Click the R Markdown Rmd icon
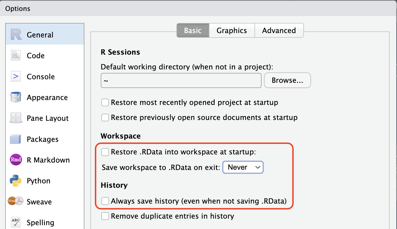The image size is (397, 229). pyautogui.click(x=16, y=160)
